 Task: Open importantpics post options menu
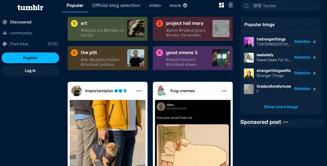pos(139,91)
